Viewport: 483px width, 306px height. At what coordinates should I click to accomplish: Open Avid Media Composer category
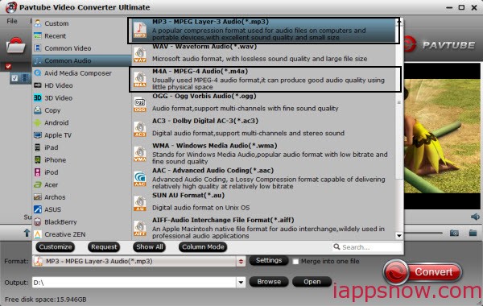[x=81, y=73]
